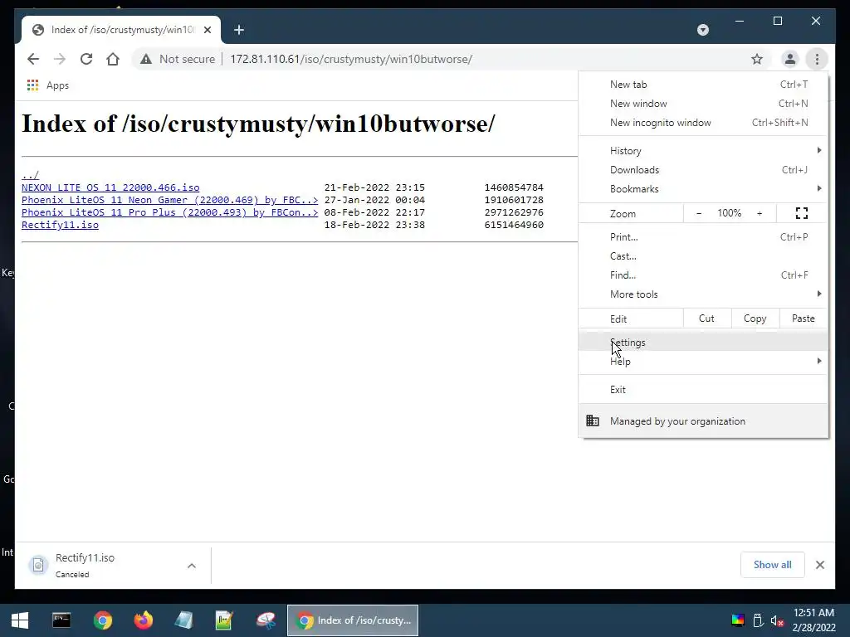Click the managed organization building icon
This screenshot has height=637, width=850.
pos(593,421)
